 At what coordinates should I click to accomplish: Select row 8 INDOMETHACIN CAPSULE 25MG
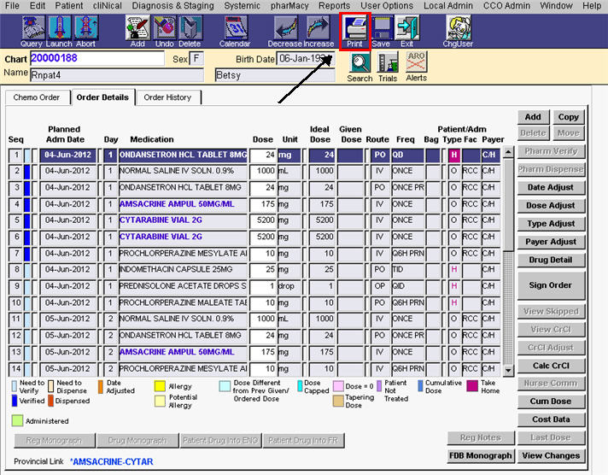click(183, 269)
